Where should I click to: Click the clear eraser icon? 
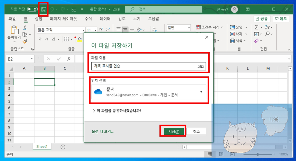pyautogui.click(x=256, y=41)
